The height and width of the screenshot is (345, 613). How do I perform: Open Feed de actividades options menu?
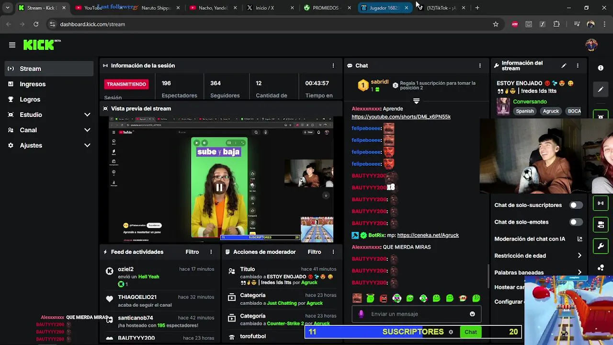pos(211,252)
